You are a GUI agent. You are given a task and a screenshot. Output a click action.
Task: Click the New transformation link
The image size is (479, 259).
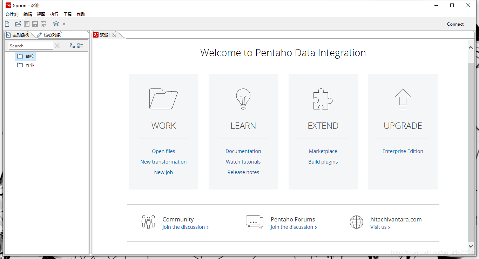coord(163,162)
